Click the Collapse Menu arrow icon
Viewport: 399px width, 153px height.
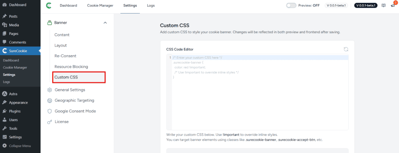pos(4,146)
